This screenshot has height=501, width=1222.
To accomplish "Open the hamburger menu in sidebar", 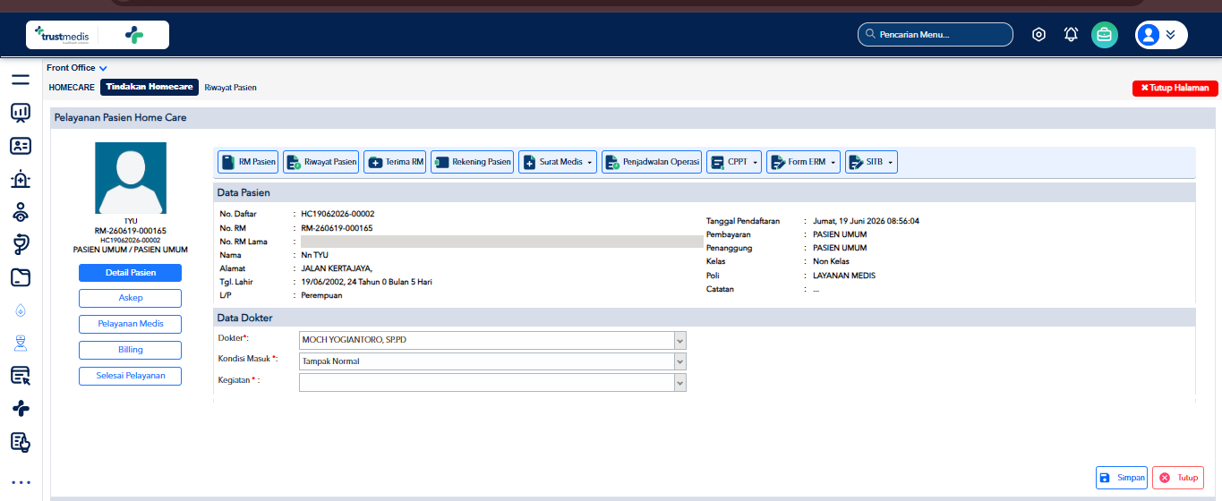I will point(21,80).
